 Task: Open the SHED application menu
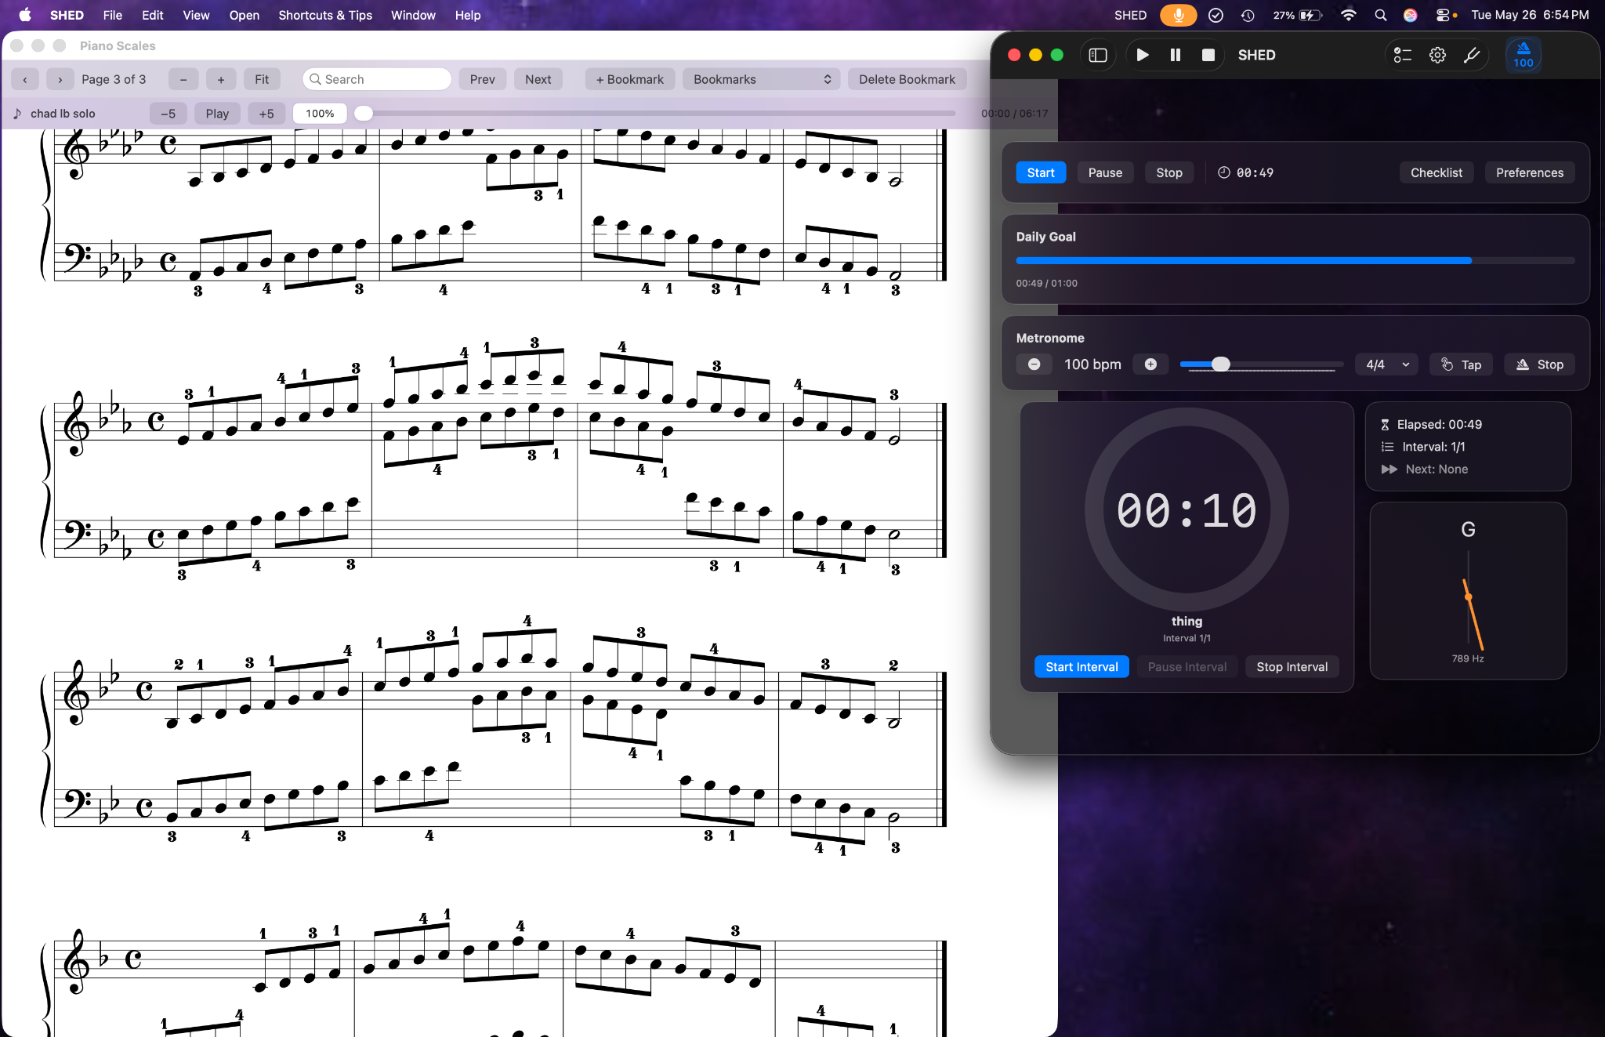tap(67, 15)
